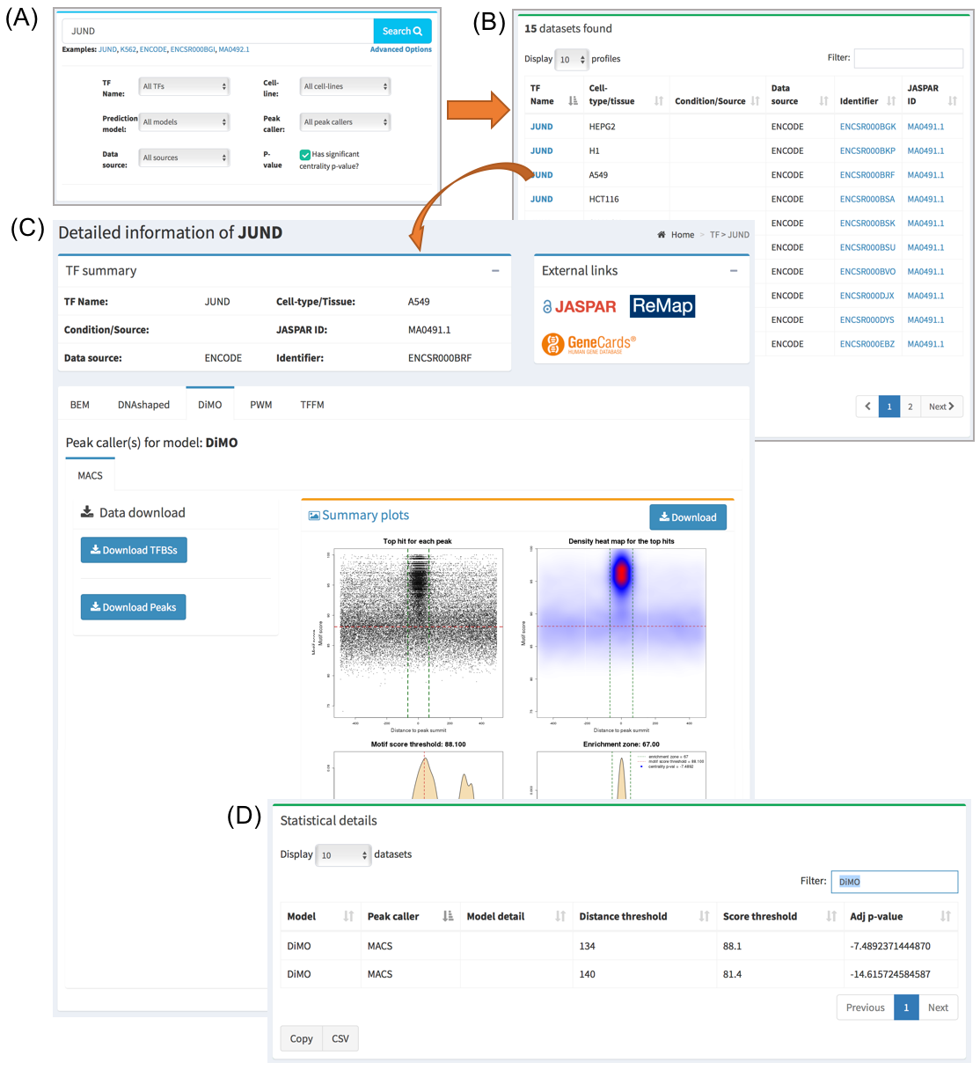Switch to the PWM model tab
This screenshot has width=980, height=1070.
coord(260,405)
